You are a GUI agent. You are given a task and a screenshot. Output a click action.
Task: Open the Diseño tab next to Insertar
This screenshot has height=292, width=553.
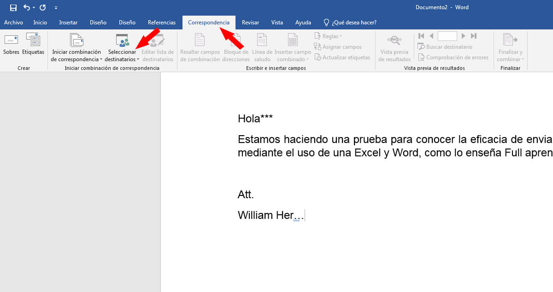coord(98,23)
